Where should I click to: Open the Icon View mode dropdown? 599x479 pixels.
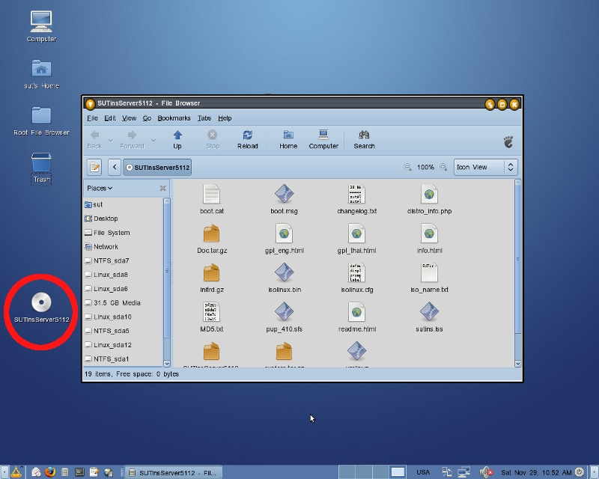tap(485, 168)
